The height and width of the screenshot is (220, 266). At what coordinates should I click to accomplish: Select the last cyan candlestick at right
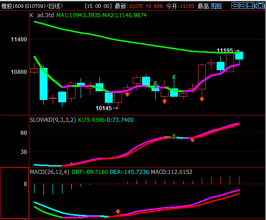point(239,56)
